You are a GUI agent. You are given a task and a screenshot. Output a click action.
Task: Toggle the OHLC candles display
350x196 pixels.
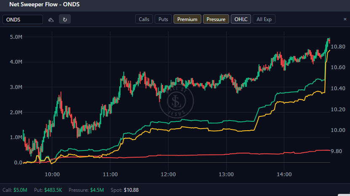click(241, 19)
